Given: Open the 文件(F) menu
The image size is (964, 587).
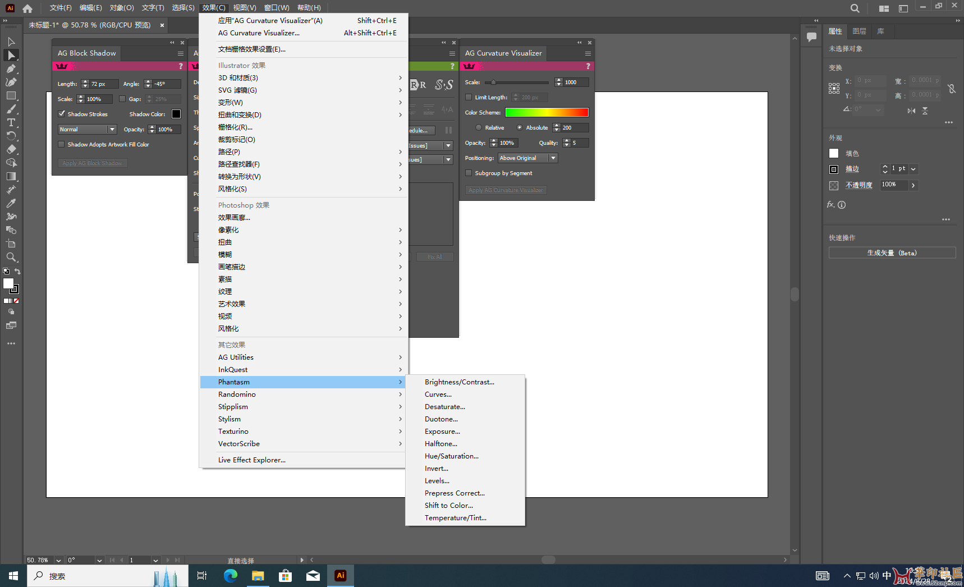Looking at the screenshot, I should 61,8.
